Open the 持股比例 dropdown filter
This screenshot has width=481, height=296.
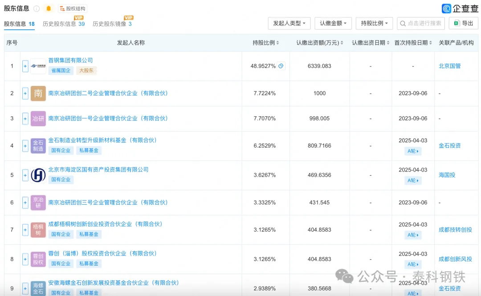[x=374, y=23]
